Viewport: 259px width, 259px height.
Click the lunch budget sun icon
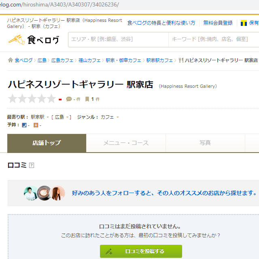pyautogui.click(x=36, y=125)
